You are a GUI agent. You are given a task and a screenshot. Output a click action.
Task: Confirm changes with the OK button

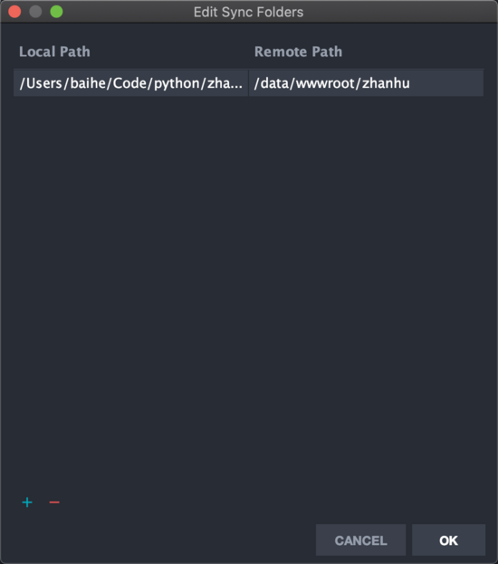tap(448, 540)
